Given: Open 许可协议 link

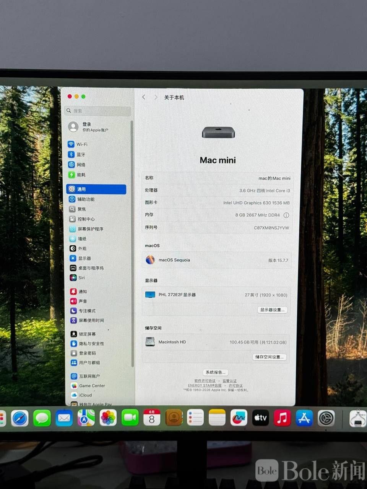Looking at the screenshot, I should pos(235,385).
